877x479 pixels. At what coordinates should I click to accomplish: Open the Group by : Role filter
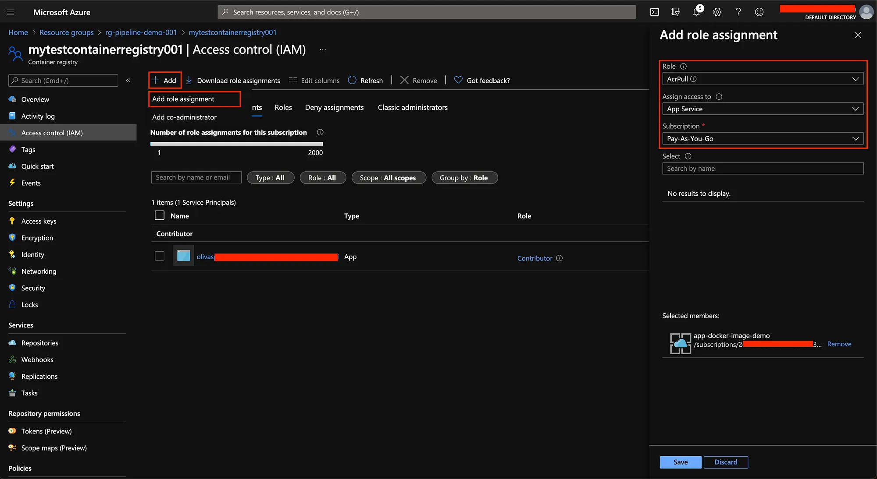pyautogui.click(x=464, y=178)
